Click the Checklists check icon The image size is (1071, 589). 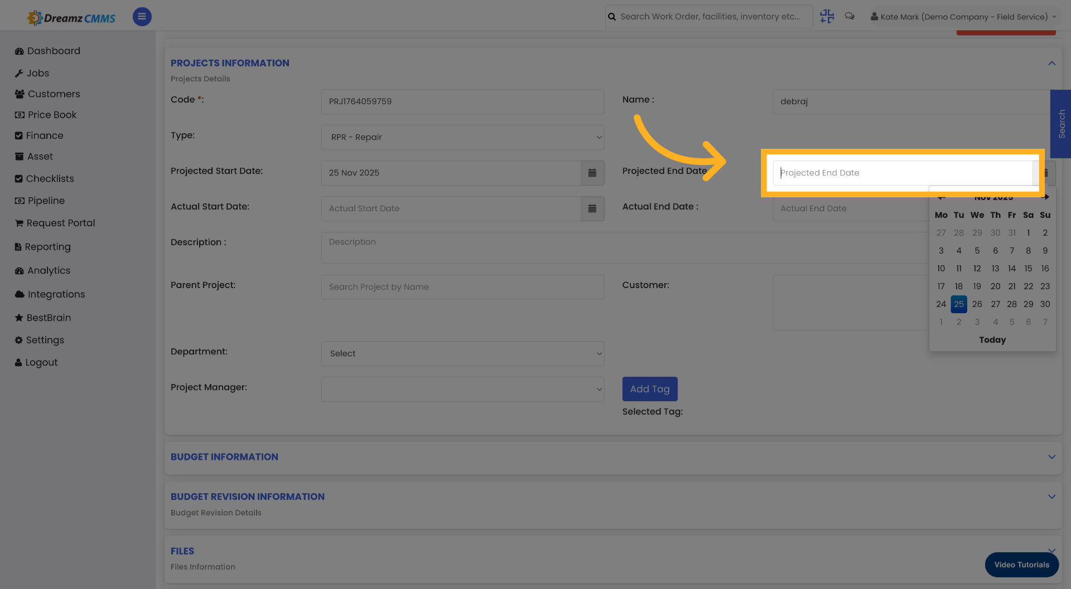(x=19, y=179)
